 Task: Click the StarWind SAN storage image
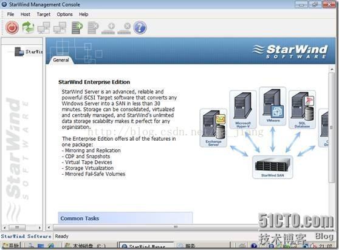pos(272,167)
